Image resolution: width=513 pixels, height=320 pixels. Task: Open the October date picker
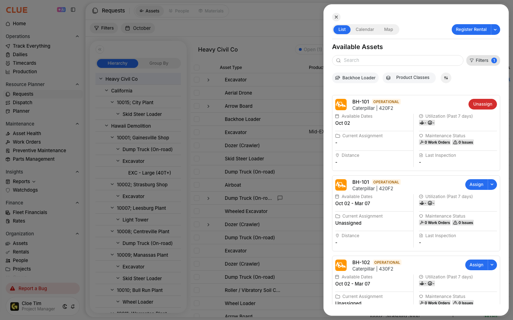(x=138, y=28)
